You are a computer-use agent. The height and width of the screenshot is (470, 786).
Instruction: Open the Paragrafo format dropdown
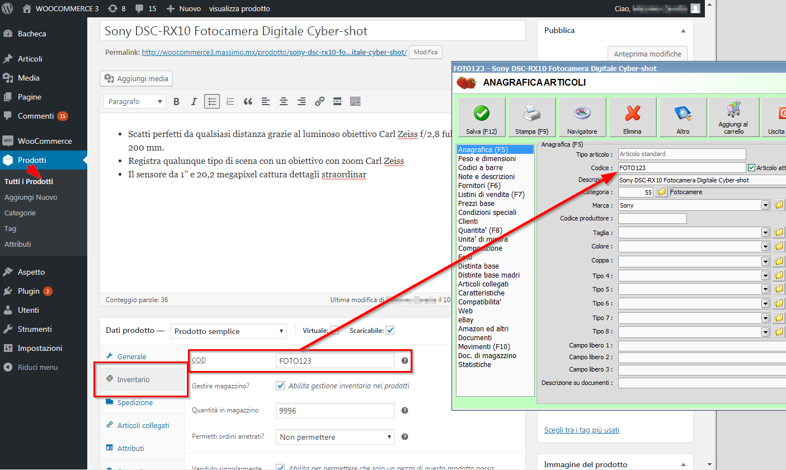click(x=135, y=102)
